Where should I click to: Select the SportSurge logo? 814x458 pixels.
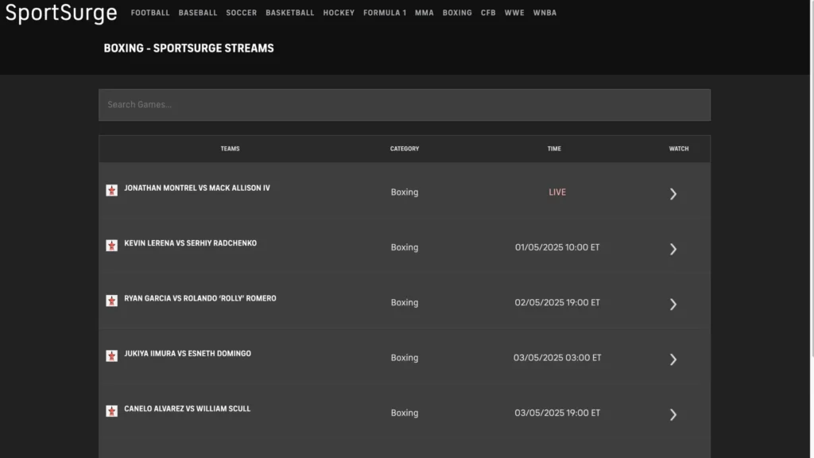pyautogui.click(x=62, y=13)
